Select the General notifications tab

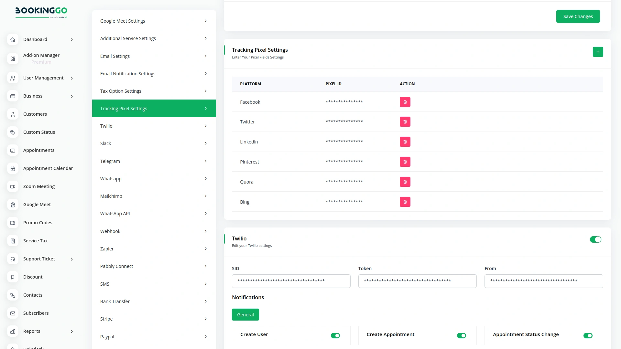245,314
